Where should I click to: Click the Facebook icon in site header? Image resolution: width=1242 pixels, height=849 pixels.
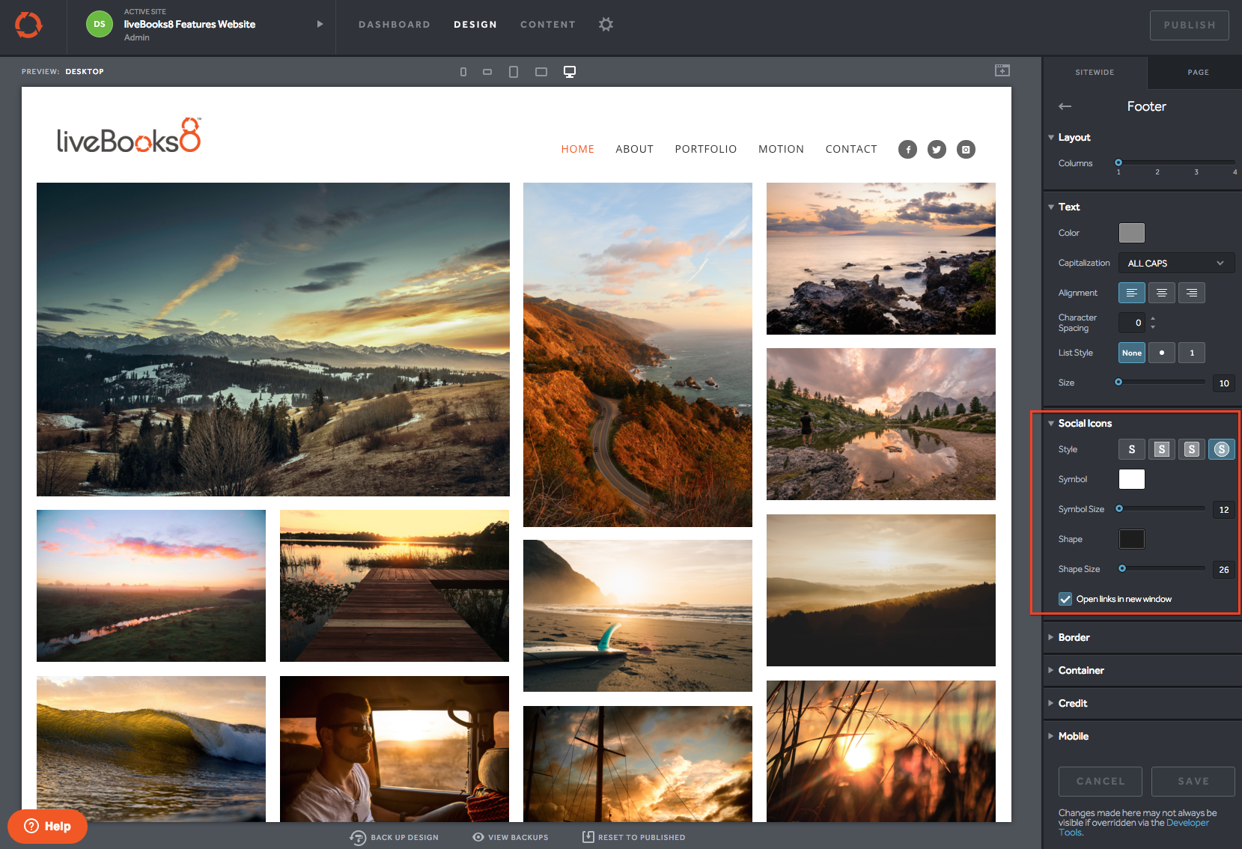point(907,150)
